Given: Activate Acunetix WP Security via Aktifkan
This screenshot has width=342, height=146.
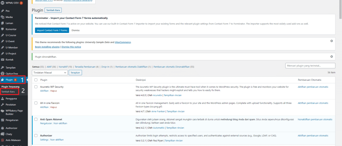Looking at the screenshot, I should click(x=44, y=91).
